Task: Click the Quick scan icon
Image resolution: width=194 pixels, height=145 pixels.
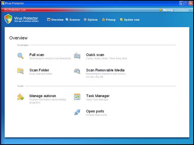Action: pos(77,56)
